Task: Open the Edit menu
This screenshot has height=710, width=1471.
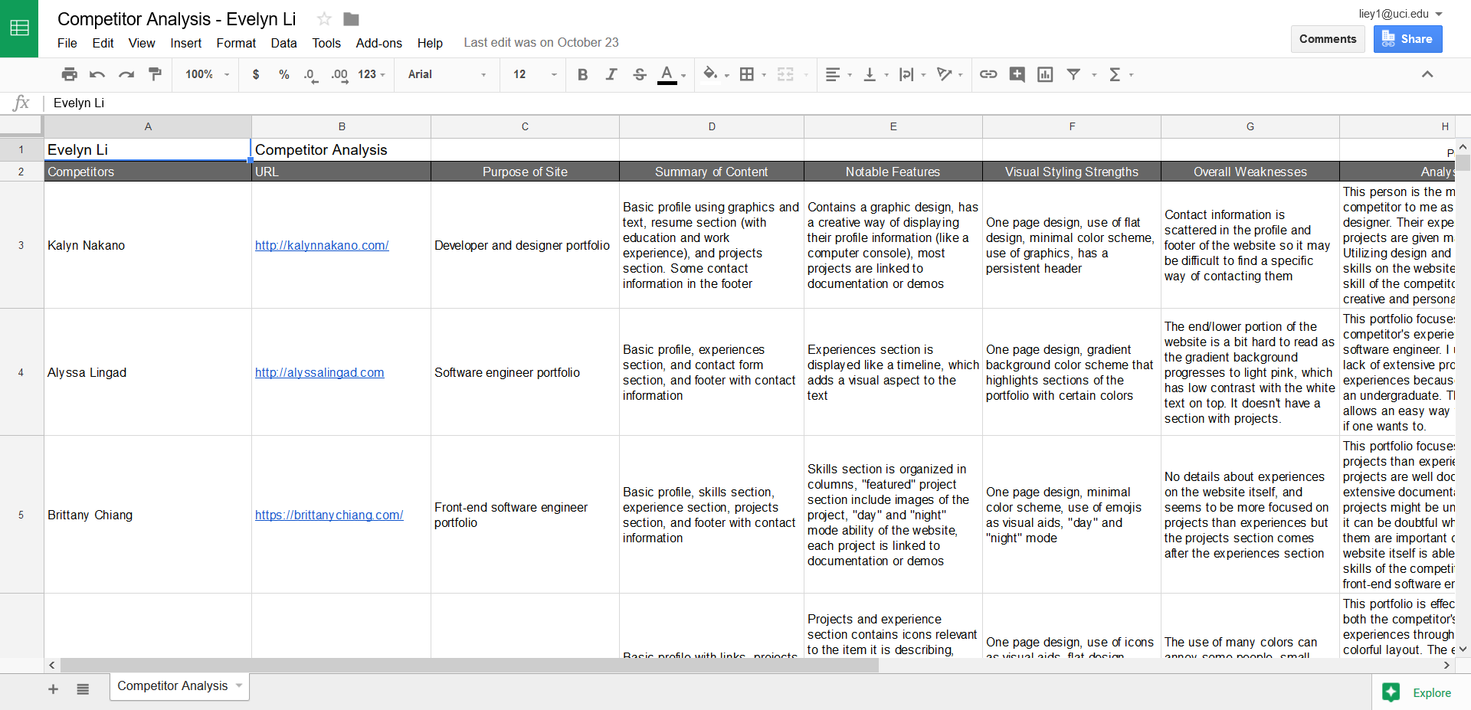Action: [103, 43]
